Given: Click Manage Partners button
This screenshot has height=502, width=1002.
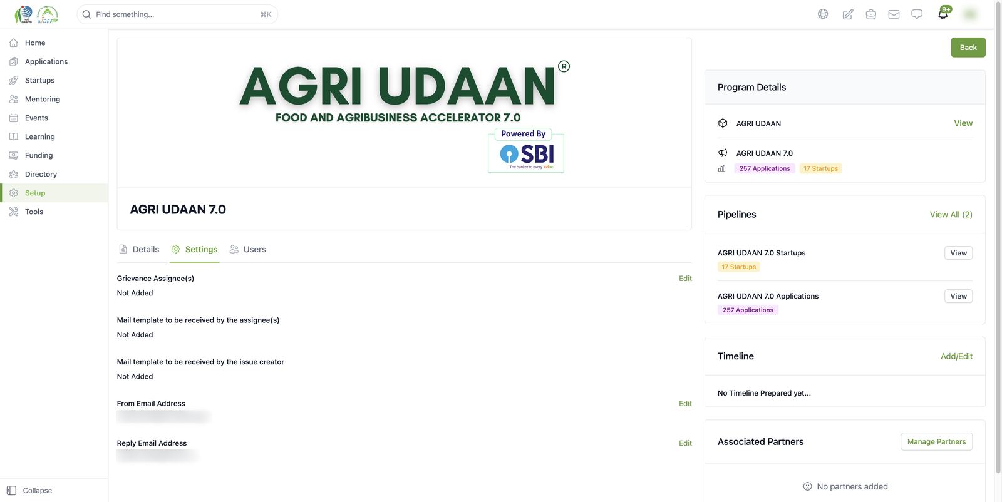Looking at the screenshot, I should [x=936, y=441].
